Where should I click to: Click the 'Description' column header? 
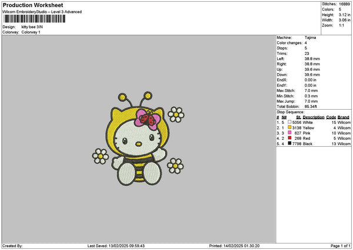[x=314, y=117]
